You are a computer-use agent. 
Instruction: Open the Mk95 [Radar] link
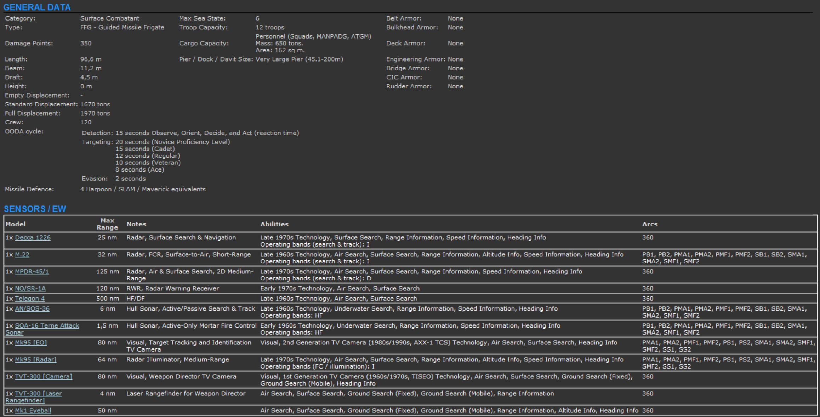pos(35,360)
